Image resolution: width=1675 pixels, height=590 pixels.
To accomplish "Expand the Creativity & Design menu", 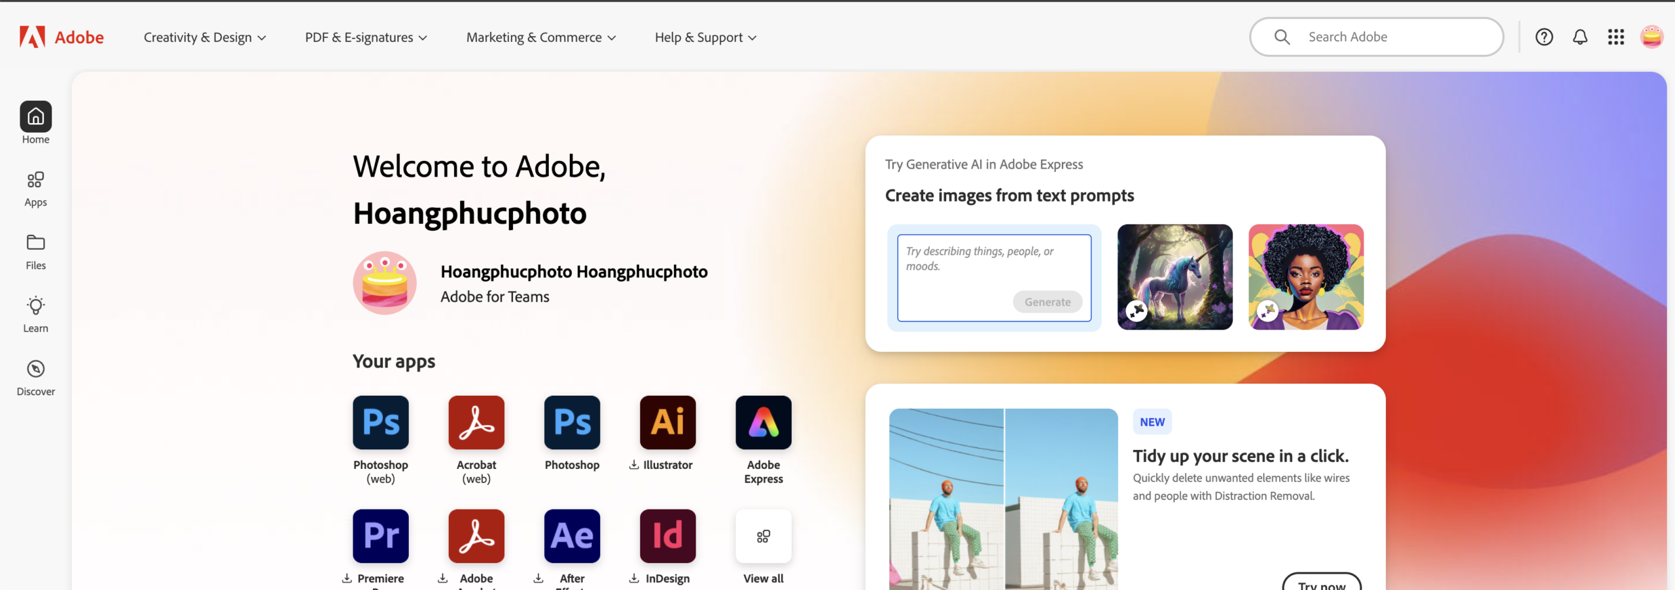I will [205, 37].
